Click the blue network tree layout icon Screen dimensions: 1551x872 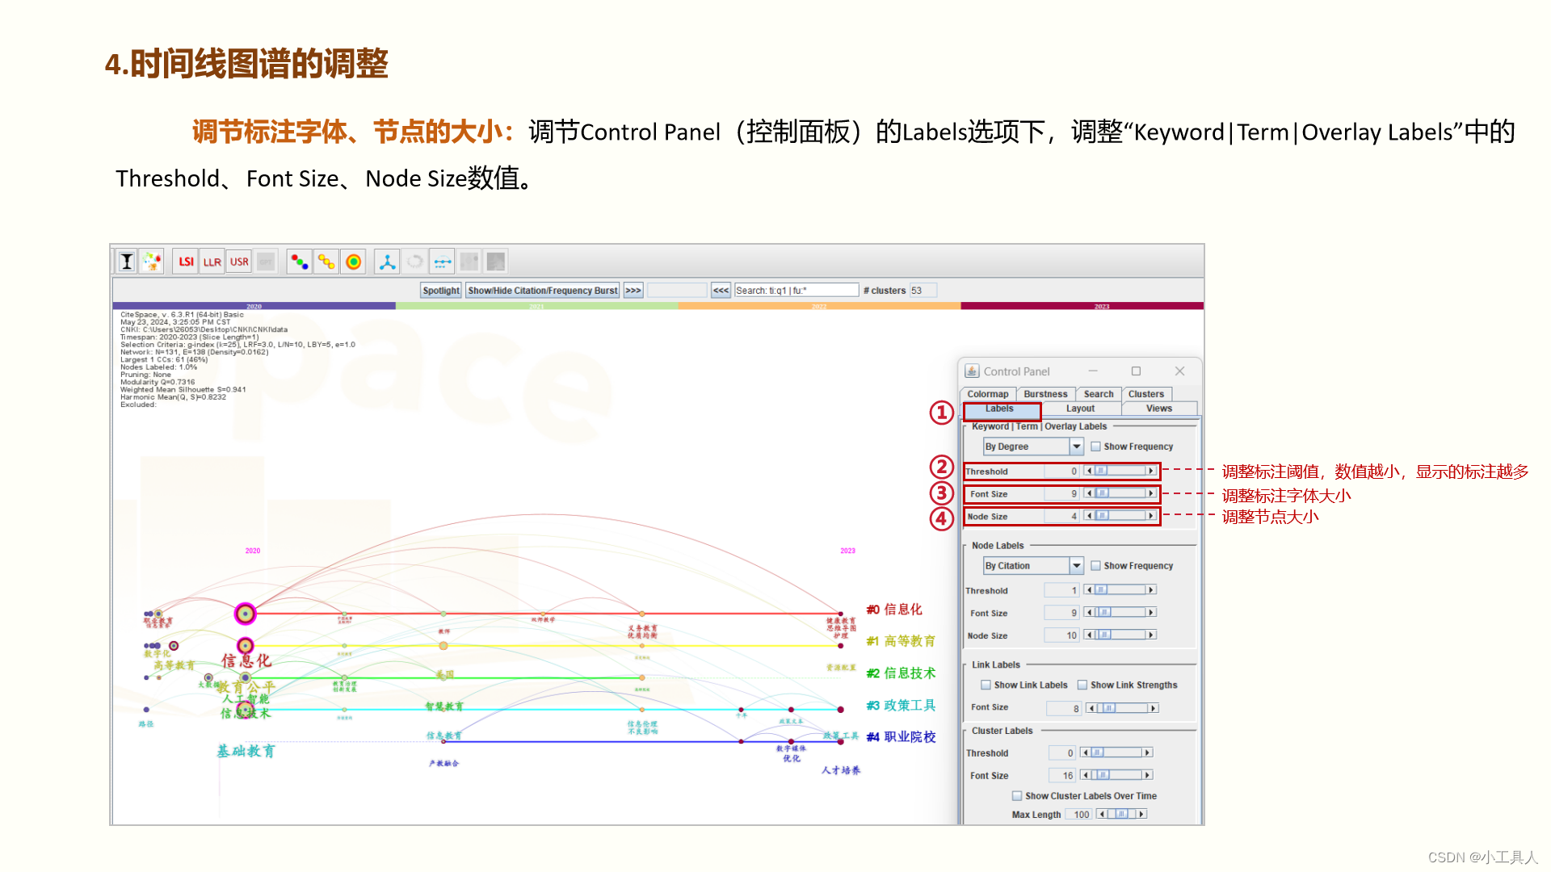(x=388, y=262)
